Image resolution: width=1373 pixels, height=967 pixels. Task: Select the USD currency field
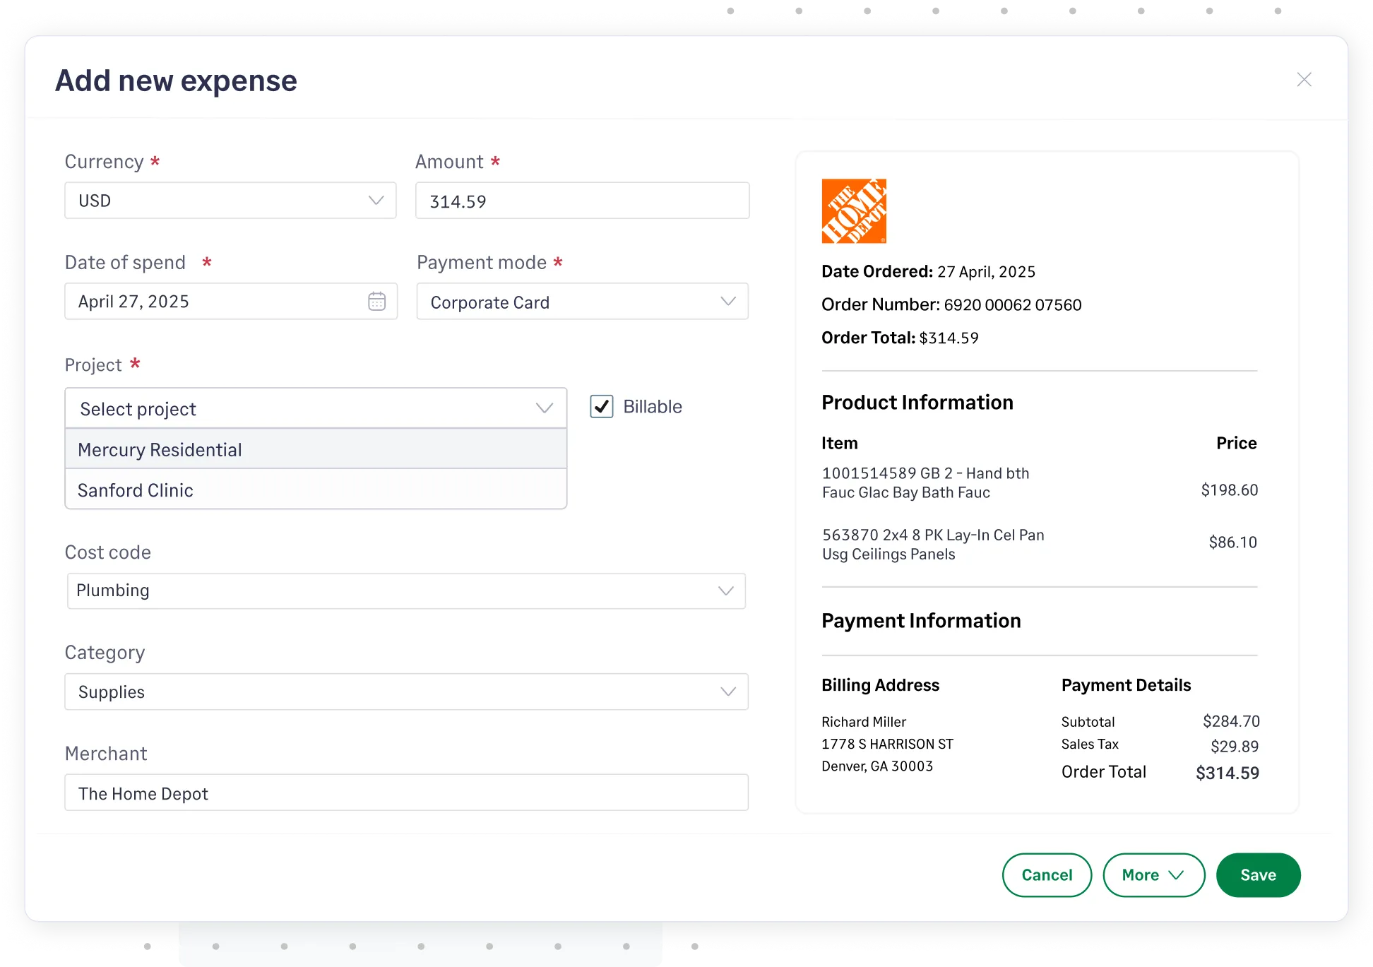coord(230,201)
